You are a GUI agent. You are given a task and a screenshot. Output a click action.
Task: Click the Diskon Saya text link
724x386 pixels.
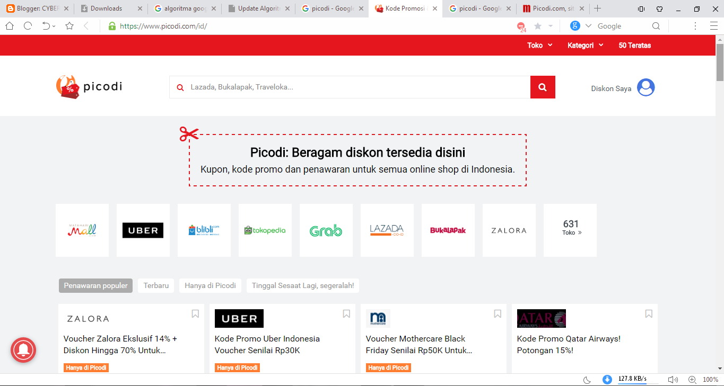click(x=611, y=88)
